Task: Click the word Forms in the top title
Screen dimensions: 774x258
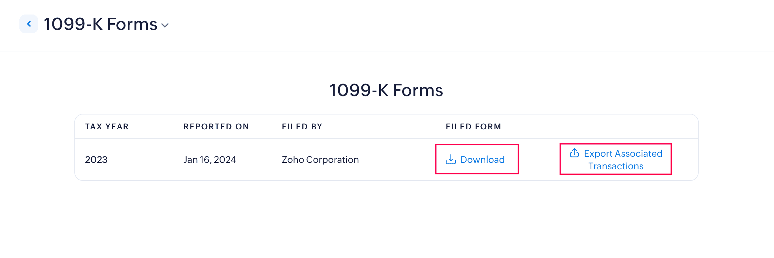Action: (x=132, y=24)
